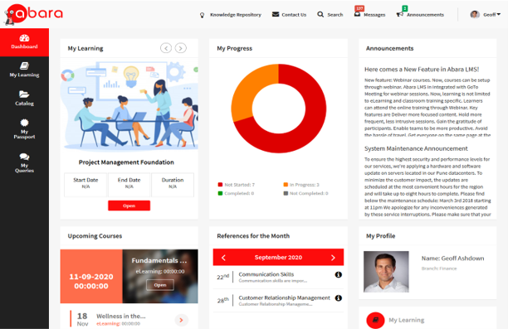Go to next course in My Learning
Image resolution: width=508 pixels, height=329 pixels.
tap(181, 48)
